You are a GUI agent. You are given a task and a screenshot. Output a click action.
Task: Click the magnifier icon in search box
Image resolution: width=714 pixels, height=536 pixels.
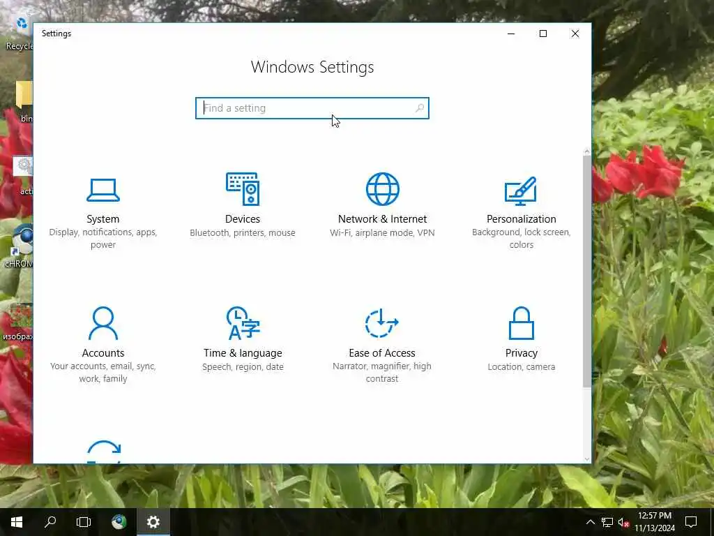[419, 108]
